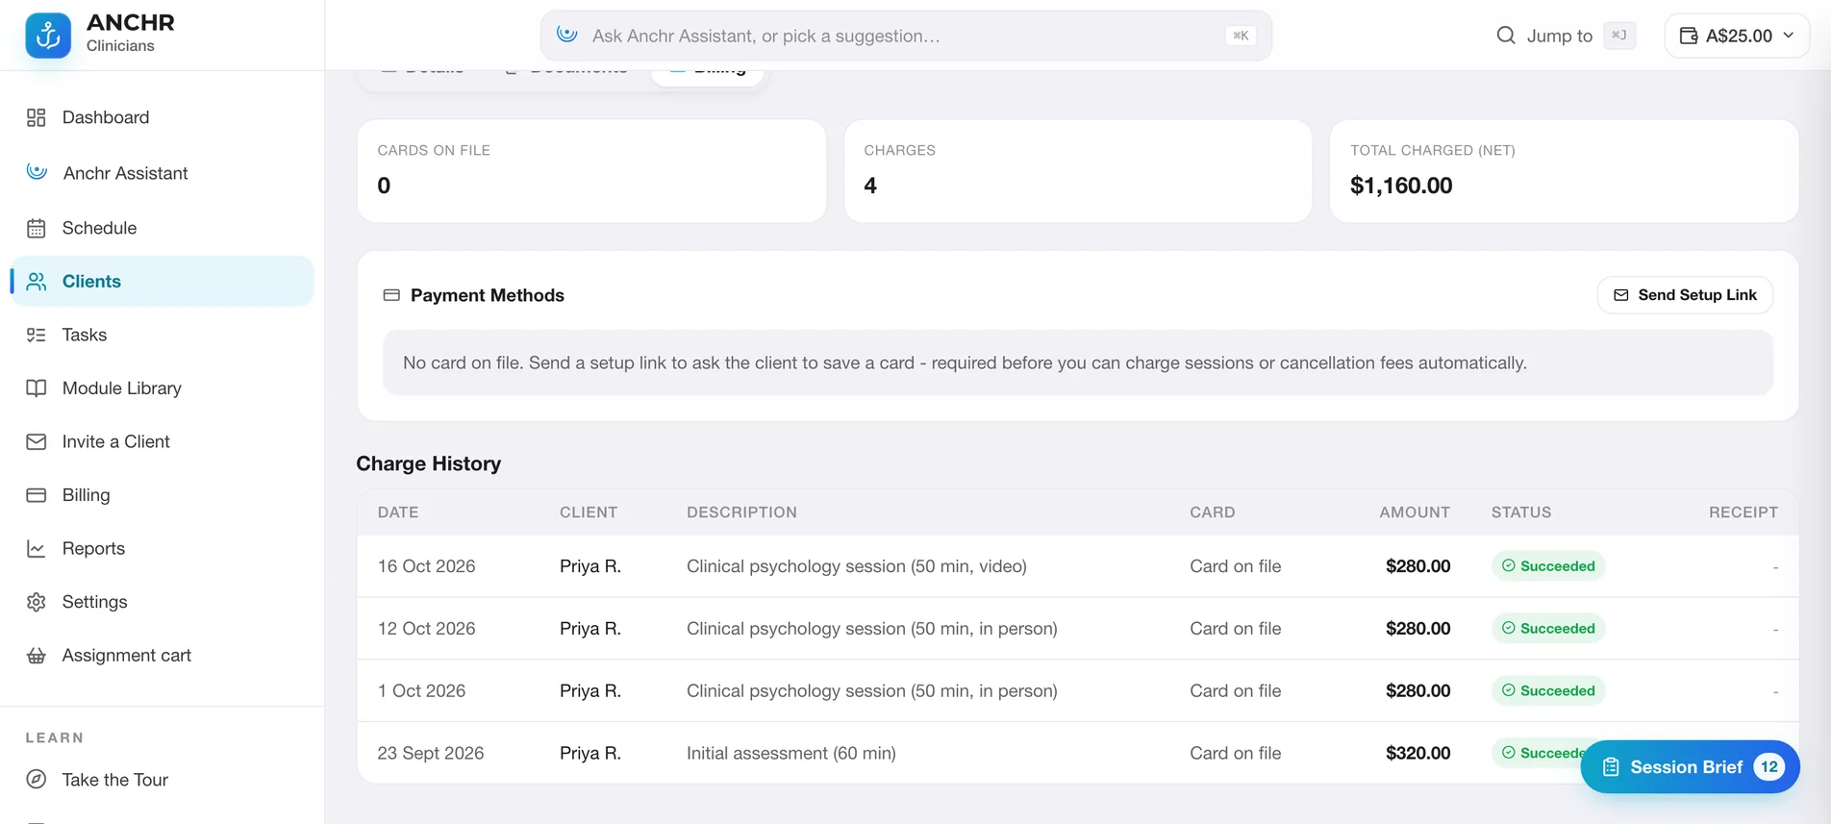The width and height of the screenshot is (1831, 824).
Task: Click the 23 Sept 2026 charge date
Action: pos(431,754)
